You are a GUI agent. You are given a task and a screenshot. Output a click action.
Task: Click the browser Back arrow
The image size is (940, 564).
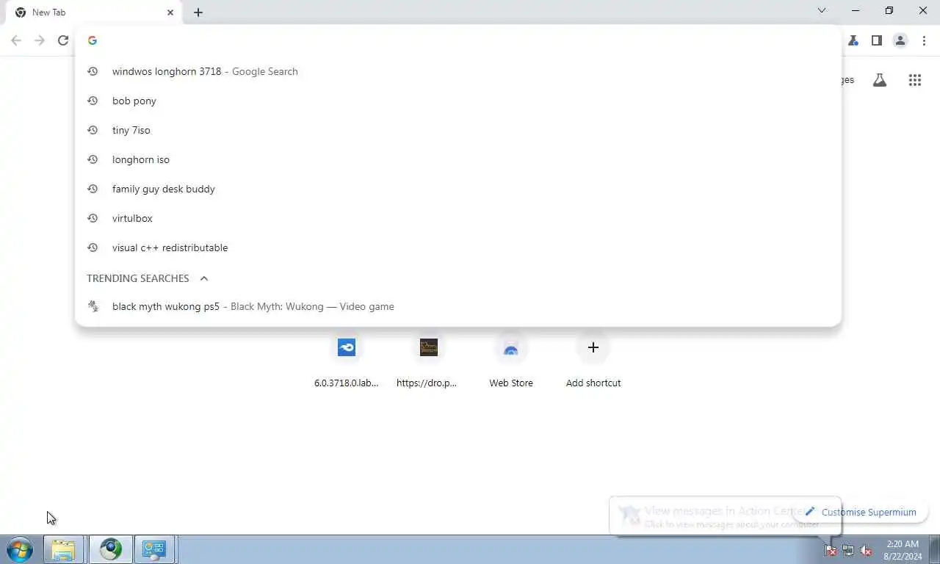point(16,40)
